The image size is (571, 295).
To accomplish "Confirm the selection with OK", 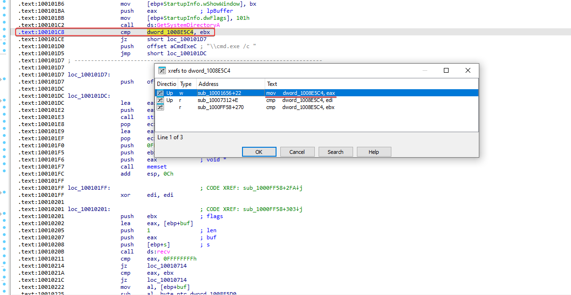I will click(259, 152).
